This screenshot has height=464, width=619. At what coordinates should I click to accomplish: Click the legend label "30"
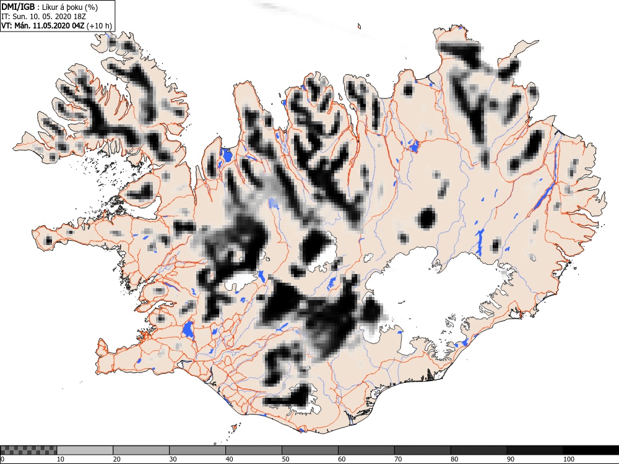click(173, 459)
